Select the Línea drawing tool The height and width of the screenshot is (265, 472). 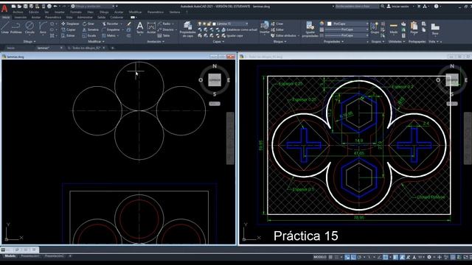5,28
